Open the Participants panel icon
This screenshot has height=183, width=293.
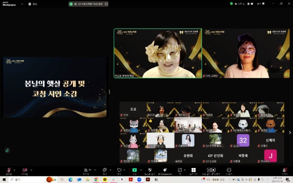[86, 170]
